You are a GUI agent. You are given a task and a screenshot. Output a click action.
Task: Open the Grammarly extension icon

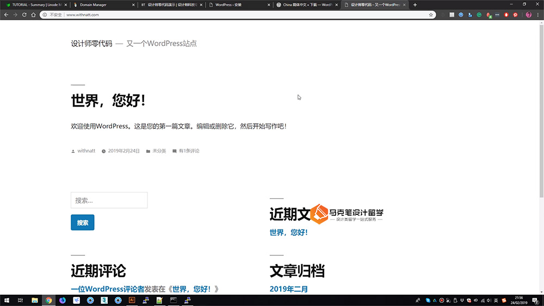coord(479,15)
